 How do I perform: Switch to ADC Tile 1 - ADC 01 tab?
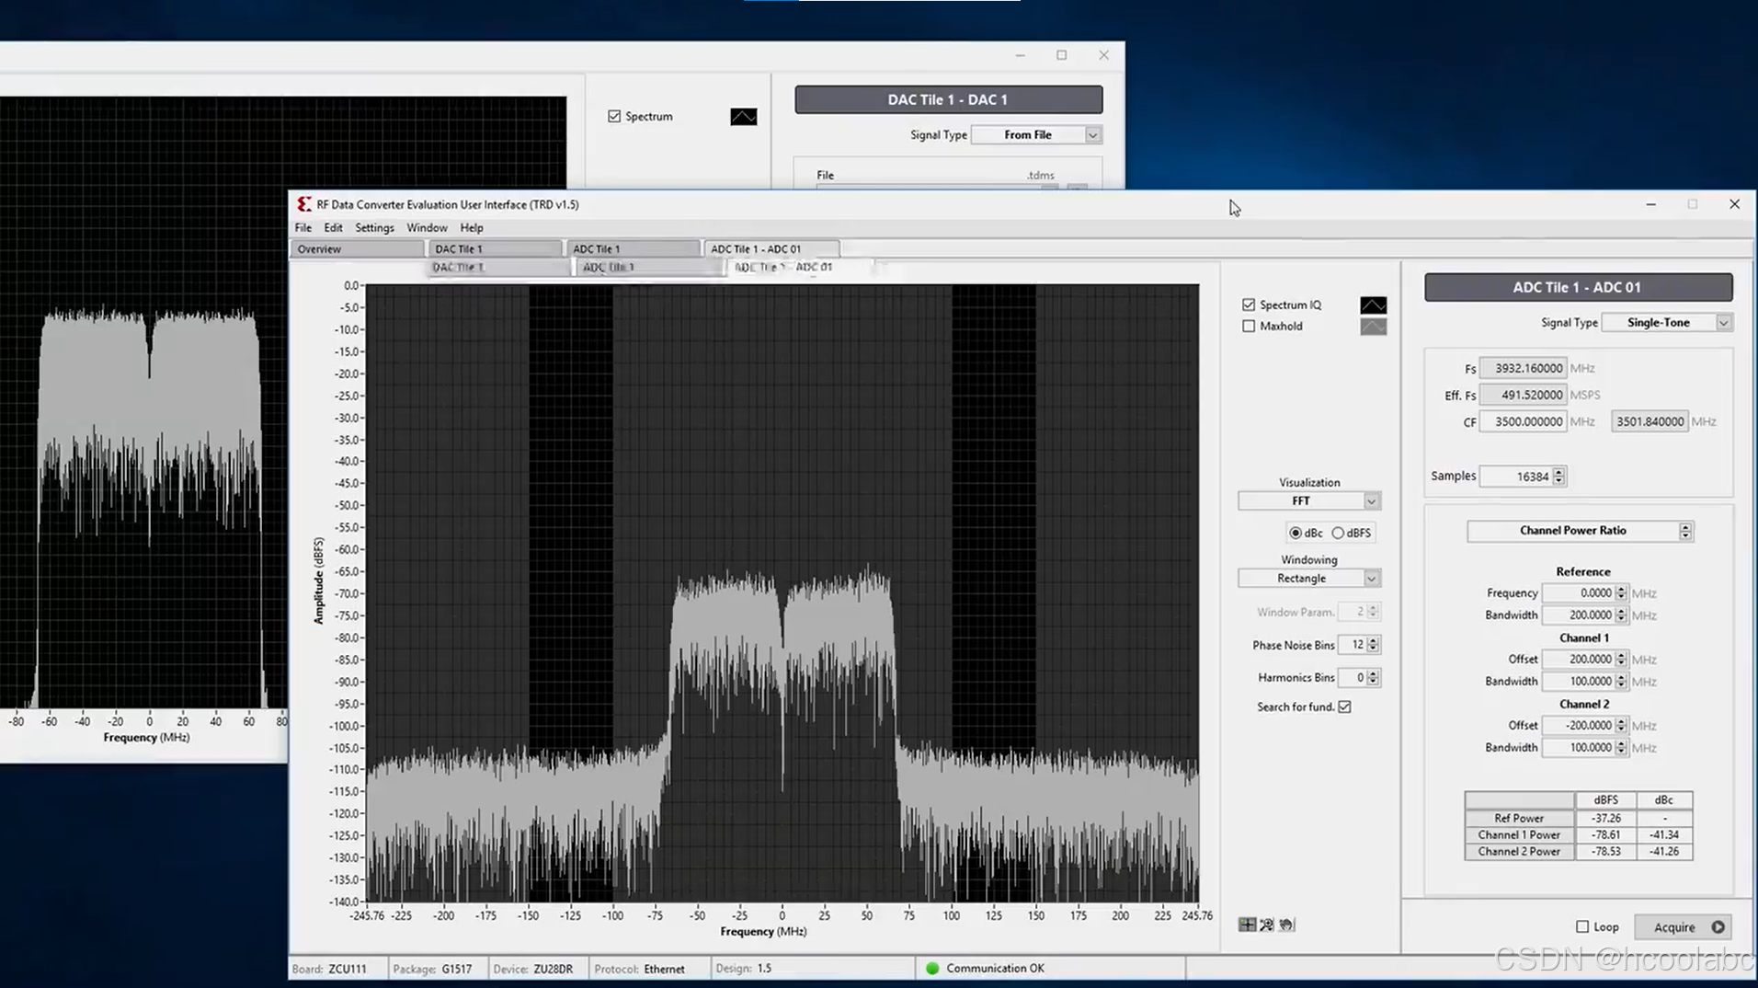tap(771, 249)
